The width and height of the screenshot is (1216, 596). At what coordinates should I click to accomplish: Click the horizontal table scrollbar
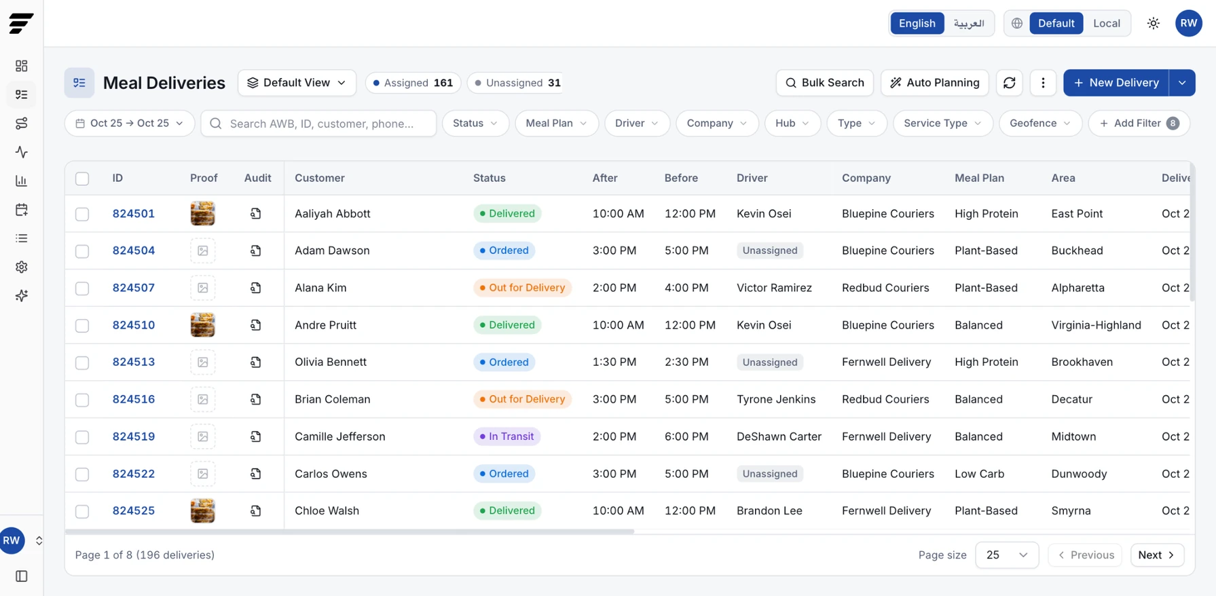point(350,532)
